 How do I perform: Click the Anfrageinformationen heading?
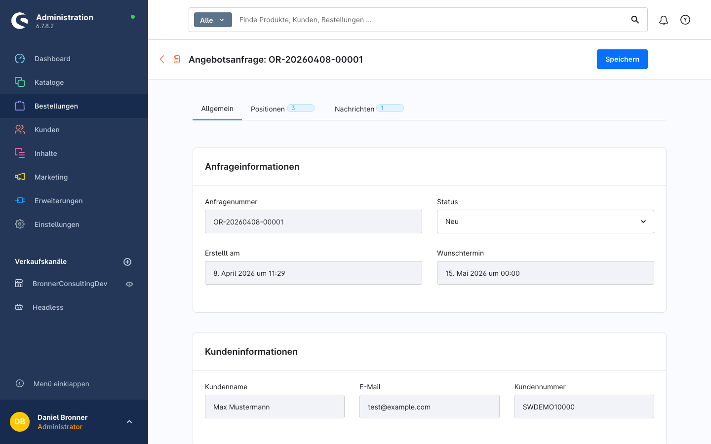tap(252, 167)
